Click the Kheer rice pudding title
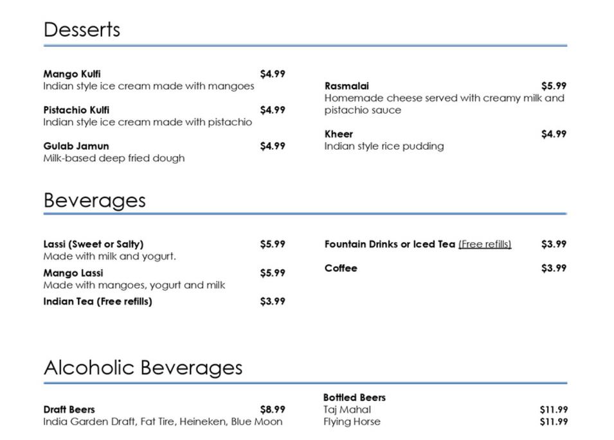This screenshot has height=440, width=614. tap(339, 134)
